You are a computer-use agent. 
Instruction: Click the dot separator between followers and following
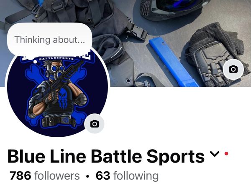click(87, 176)
